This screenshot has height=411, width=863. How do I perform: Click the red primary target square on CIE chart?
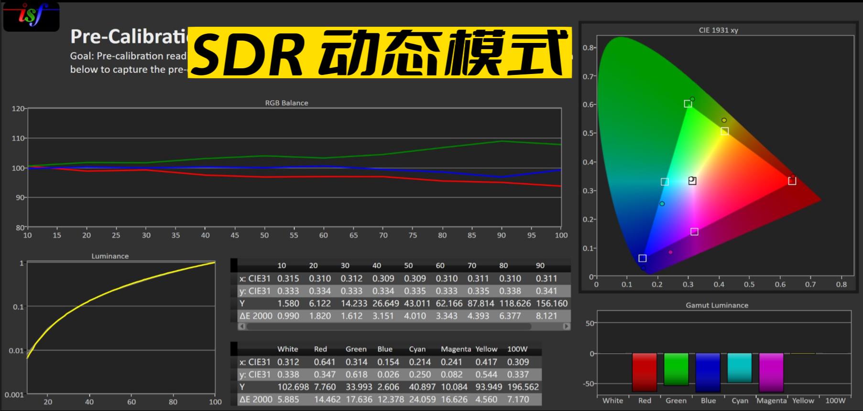click(x=792, y=181)
